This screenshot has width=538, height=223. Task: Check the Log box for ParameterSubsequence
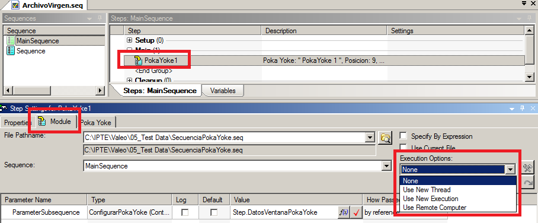pyautogui.click(x=185, y=212)
